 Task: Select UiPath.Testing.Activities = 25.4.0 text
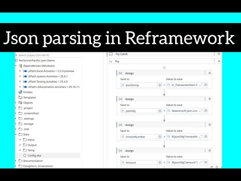pyautogui.click(x=48, y=81)
